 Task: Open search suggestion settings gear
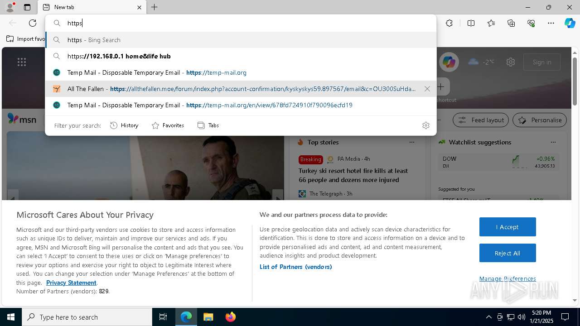425,125
